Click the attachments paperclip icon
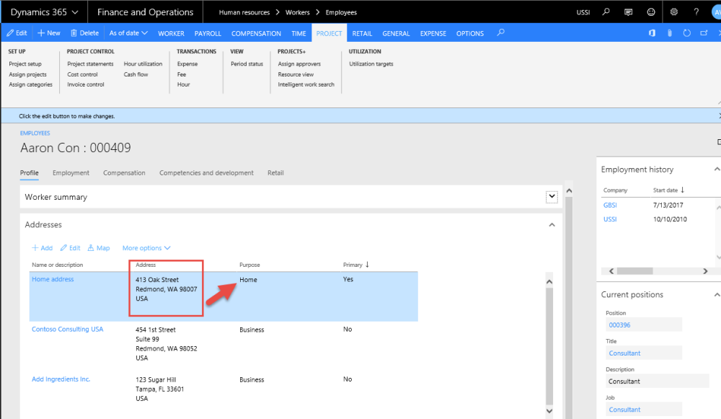This screenshot has width=721, height=419. [669, 33]
